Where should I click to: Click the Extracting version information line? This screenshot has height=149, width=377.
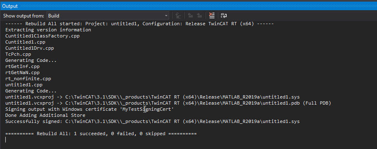48,30
